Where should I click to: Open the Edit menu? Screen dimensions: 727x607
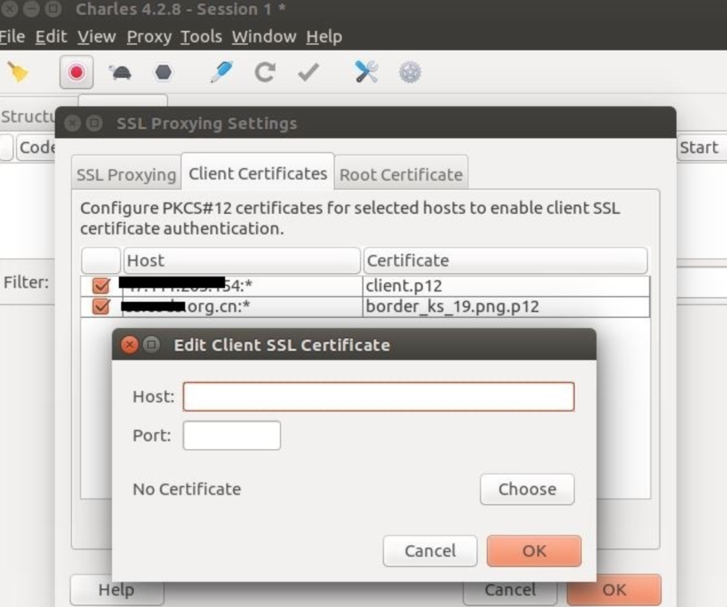(x=51, y=37)
